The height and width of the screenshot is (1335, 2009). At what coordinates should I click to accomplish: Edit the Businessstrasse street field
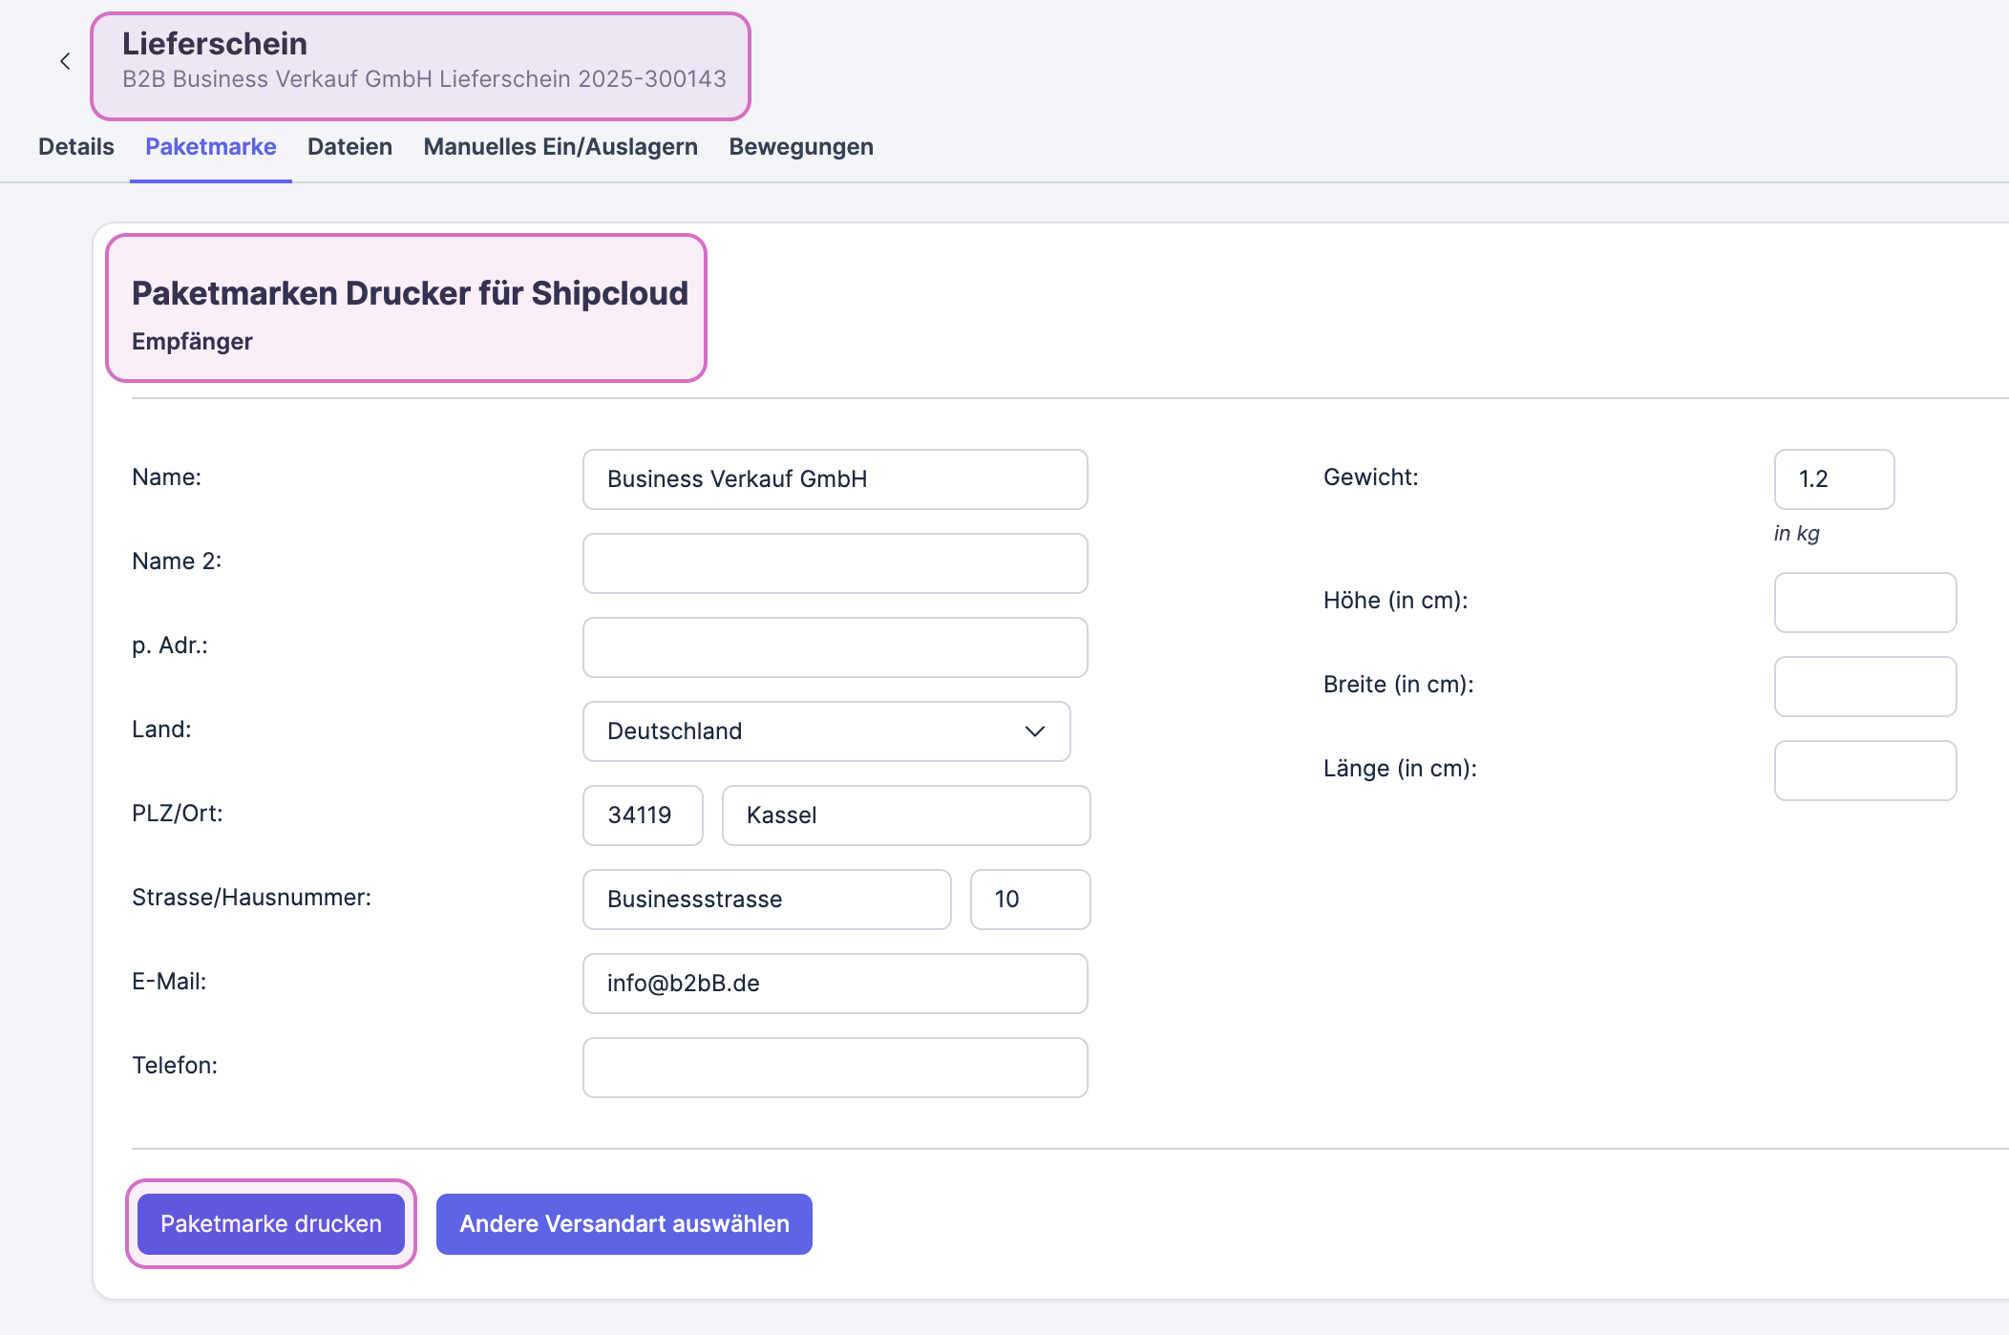click(x=766, y=900)
